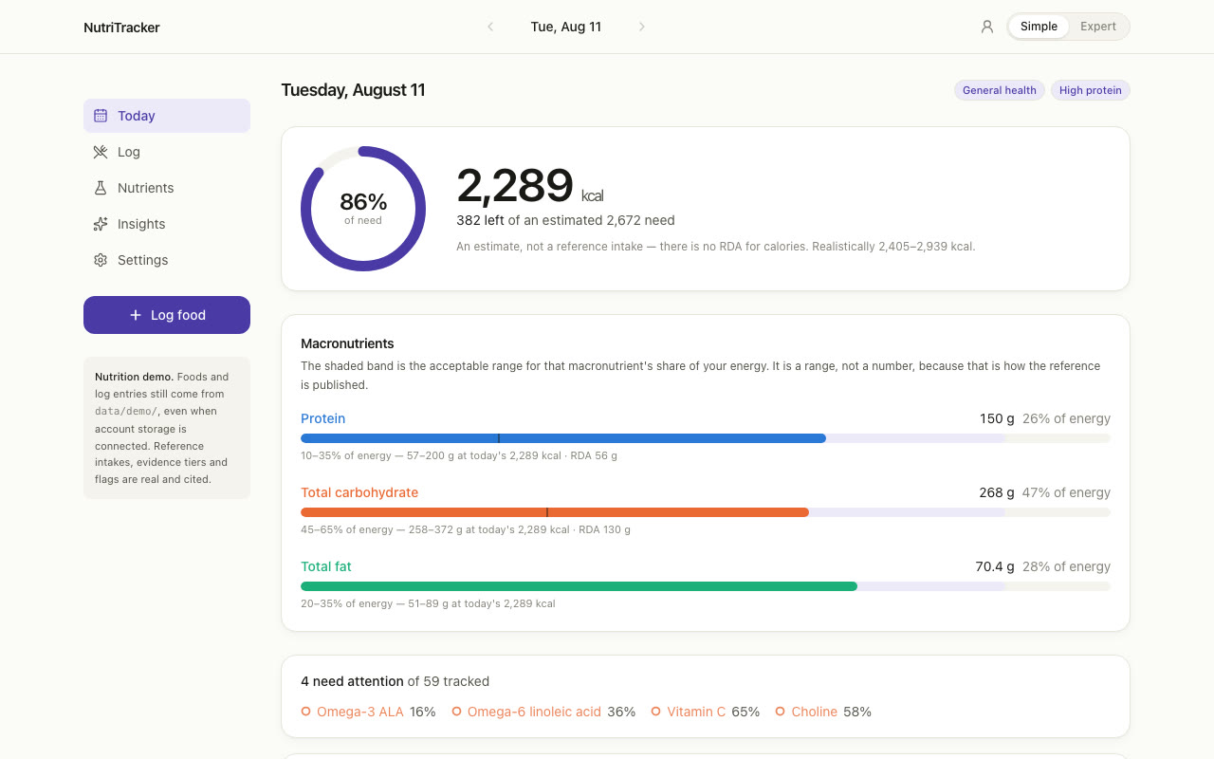Screen dimensions: 1214x759
Task: Switch to Expert mode
Action: (x=1098, y=27)
